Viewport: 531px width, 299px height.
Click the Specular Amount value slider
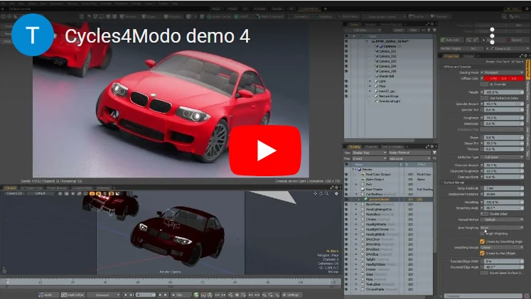[x=503, y=104]
